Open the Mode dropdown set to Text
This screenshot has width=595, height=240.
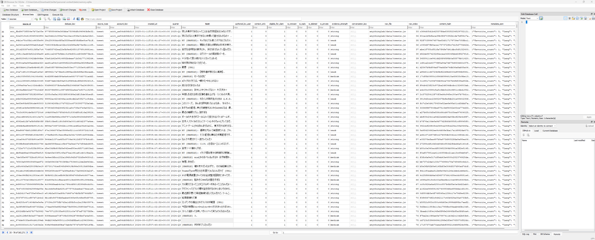(532, 18)
